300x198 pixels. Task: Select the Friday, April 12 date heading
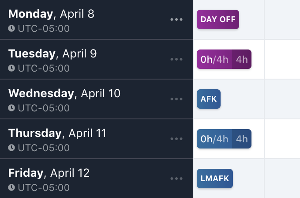tap(49, 173)
